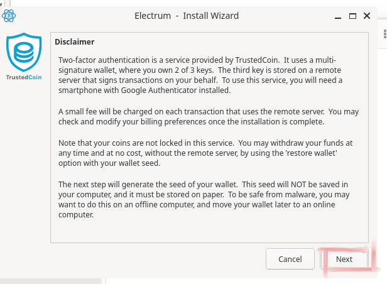Cancel the wallet installation

pyautogui.click(x=290, y=259)
